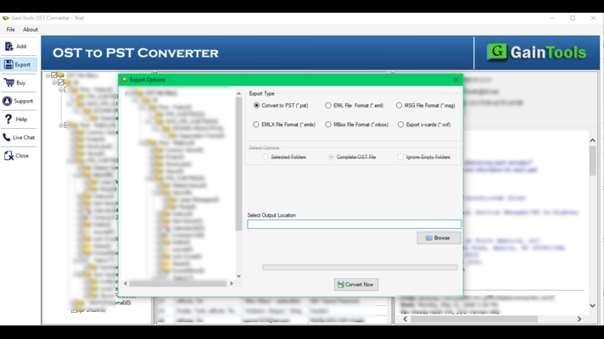This screenshot has height=339, width=604.
Task: Minimize the GainTools OST Converter window
Action: [553, 18]
